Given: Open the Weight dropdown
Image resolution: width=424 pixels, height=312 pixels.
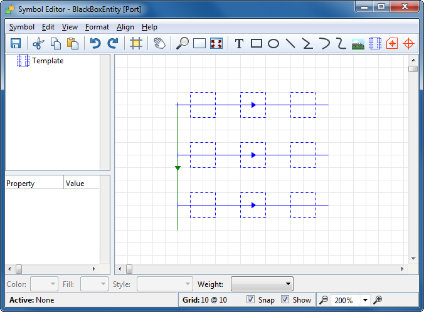Looking at the screenshot, I should (x=288, y=284).
